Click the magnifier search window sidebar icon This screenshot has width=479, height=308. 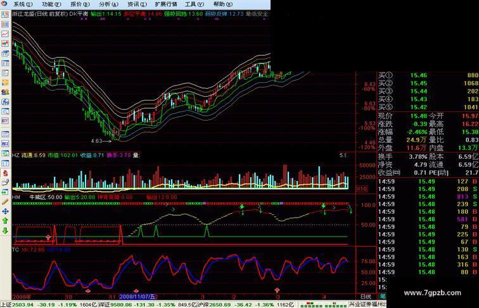(5, 111)
